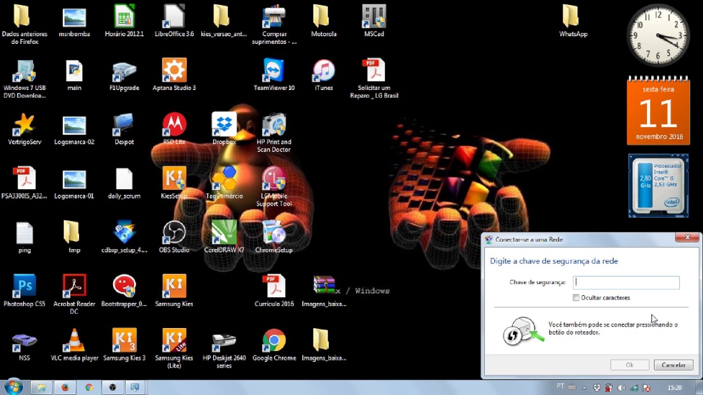703x395 pixels.
Task: Open the LibreOffice 3.6 shortcut
Action: pos(174,21)
